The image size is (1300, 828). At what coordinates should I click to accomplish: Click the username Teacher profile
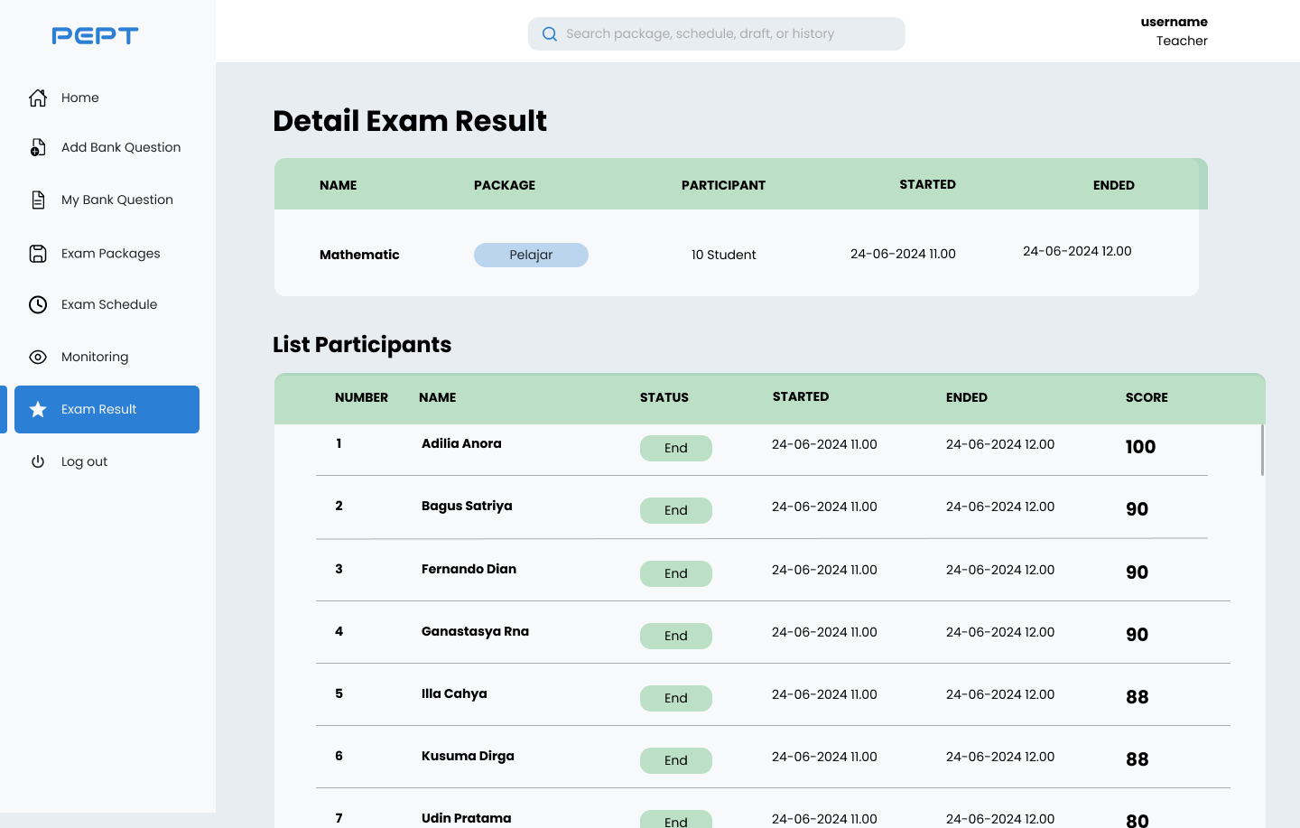1174,31
